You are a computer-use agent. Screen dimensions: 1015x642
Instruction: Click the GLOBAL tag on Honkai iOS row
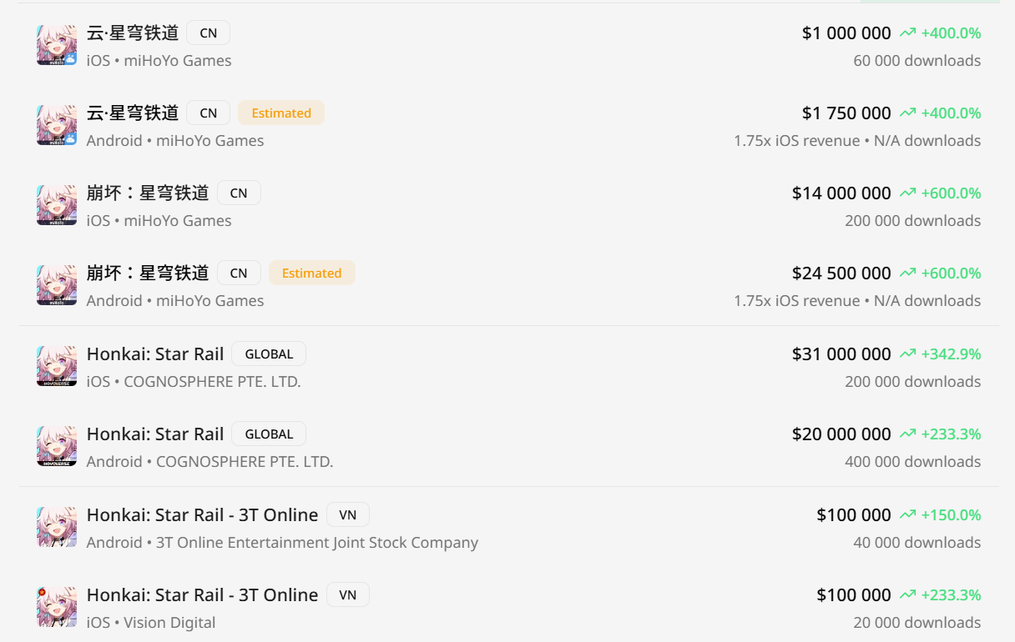pos(269,354)
